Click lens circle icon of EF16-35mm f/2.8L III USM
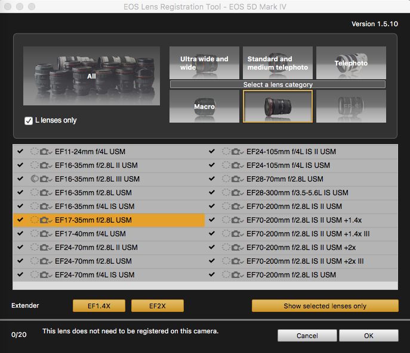Screen dimensions: 410x353 point(35,179)
